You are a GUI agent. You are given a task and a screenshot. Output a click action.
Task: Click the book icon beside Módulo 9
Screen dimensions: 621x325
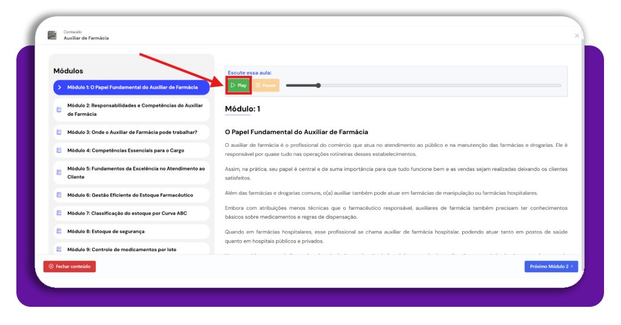59,249
